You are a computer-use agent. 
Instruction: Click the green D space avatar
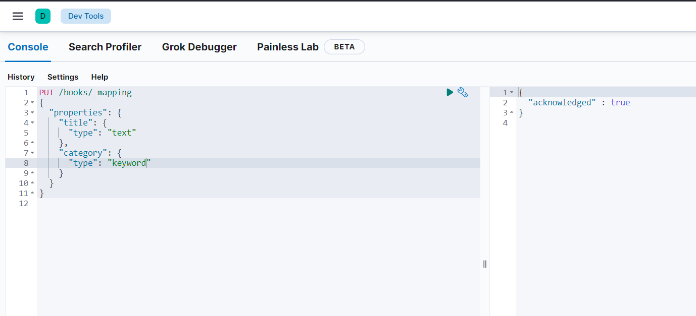pos(43,16)
